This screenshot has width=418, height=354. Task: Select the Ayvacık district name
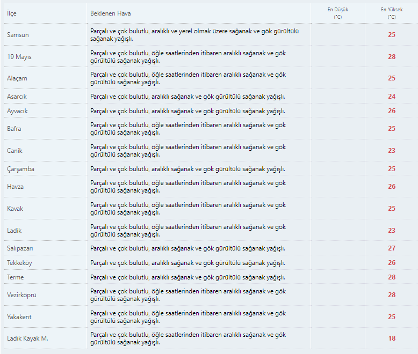[17, 111]
